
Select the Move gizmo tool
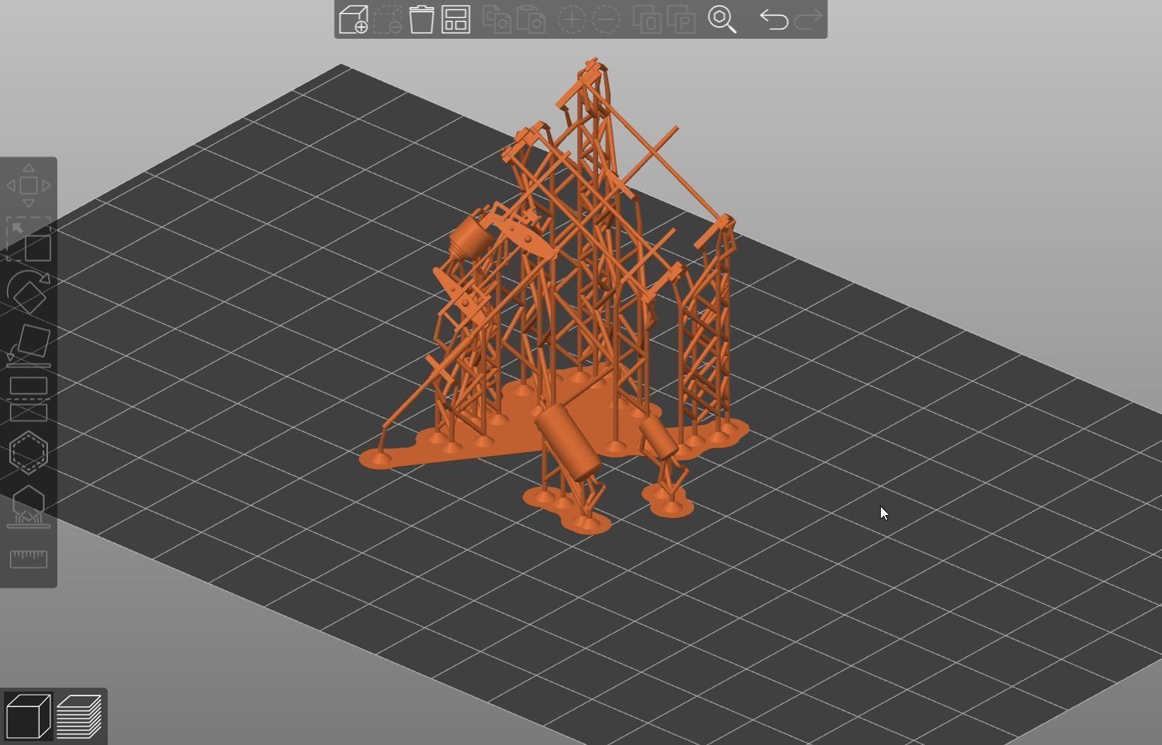[x=29, y=186]
